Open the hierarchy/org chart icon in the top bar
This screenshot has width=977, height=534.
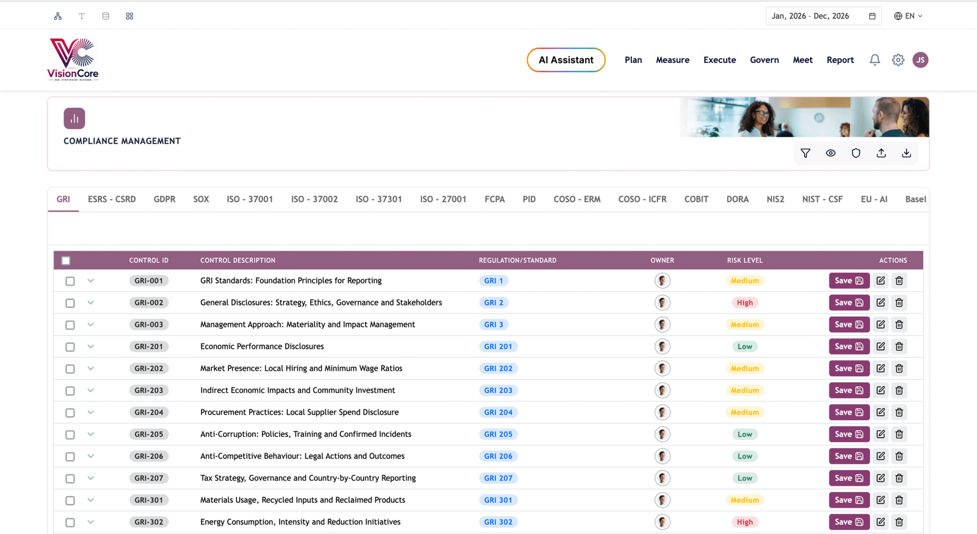tap(58, 16)
